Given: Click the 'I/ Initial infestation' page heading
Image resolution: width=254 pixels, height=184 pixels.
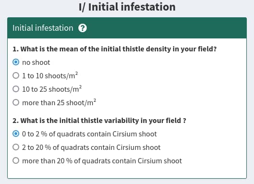Looking at the screenshot, I should [x=127, y=7].
